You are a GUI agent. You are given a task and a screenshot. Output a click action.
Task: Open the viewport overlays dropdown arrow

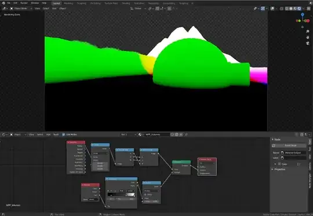tap(276, 8)
